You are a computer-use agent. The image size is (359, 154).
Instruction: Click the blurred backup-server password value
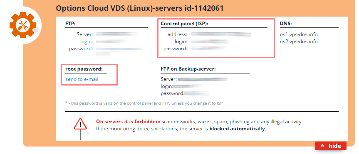point(196,93)
